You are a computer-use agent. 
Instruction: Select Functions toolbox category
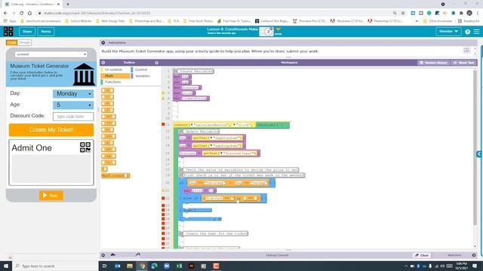pos(112,82)
